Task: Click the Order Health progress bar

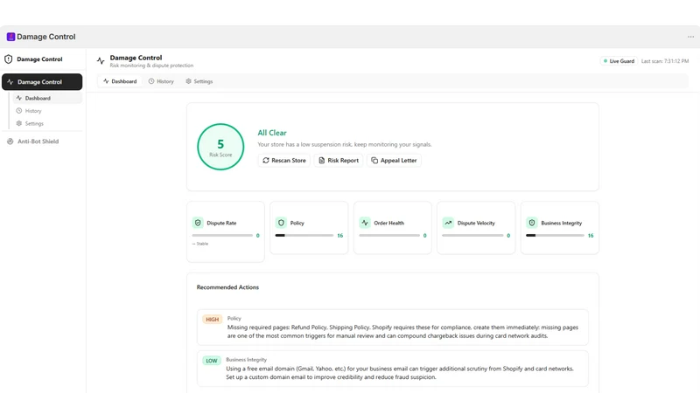Action: (x=389, y=235)
